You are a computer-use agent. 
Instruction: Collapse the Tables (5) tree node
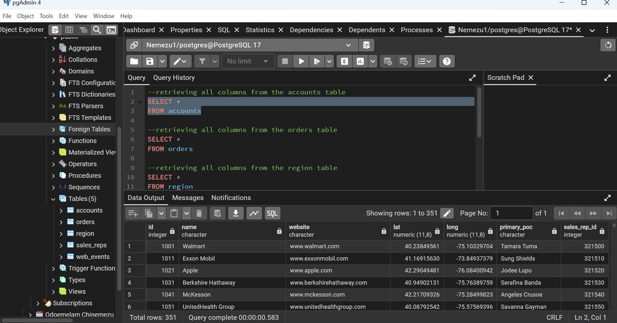tap(53, 199)
